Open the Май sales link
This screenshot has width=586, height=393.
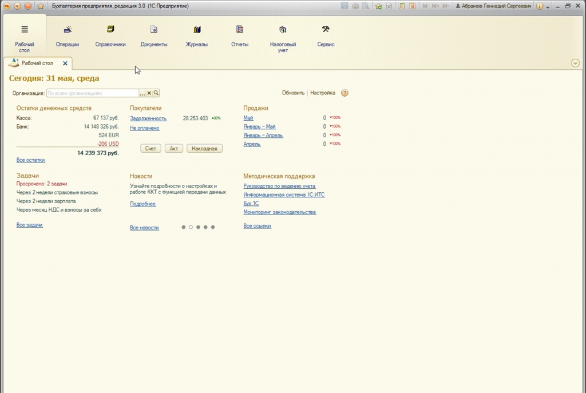click(248, 118)
